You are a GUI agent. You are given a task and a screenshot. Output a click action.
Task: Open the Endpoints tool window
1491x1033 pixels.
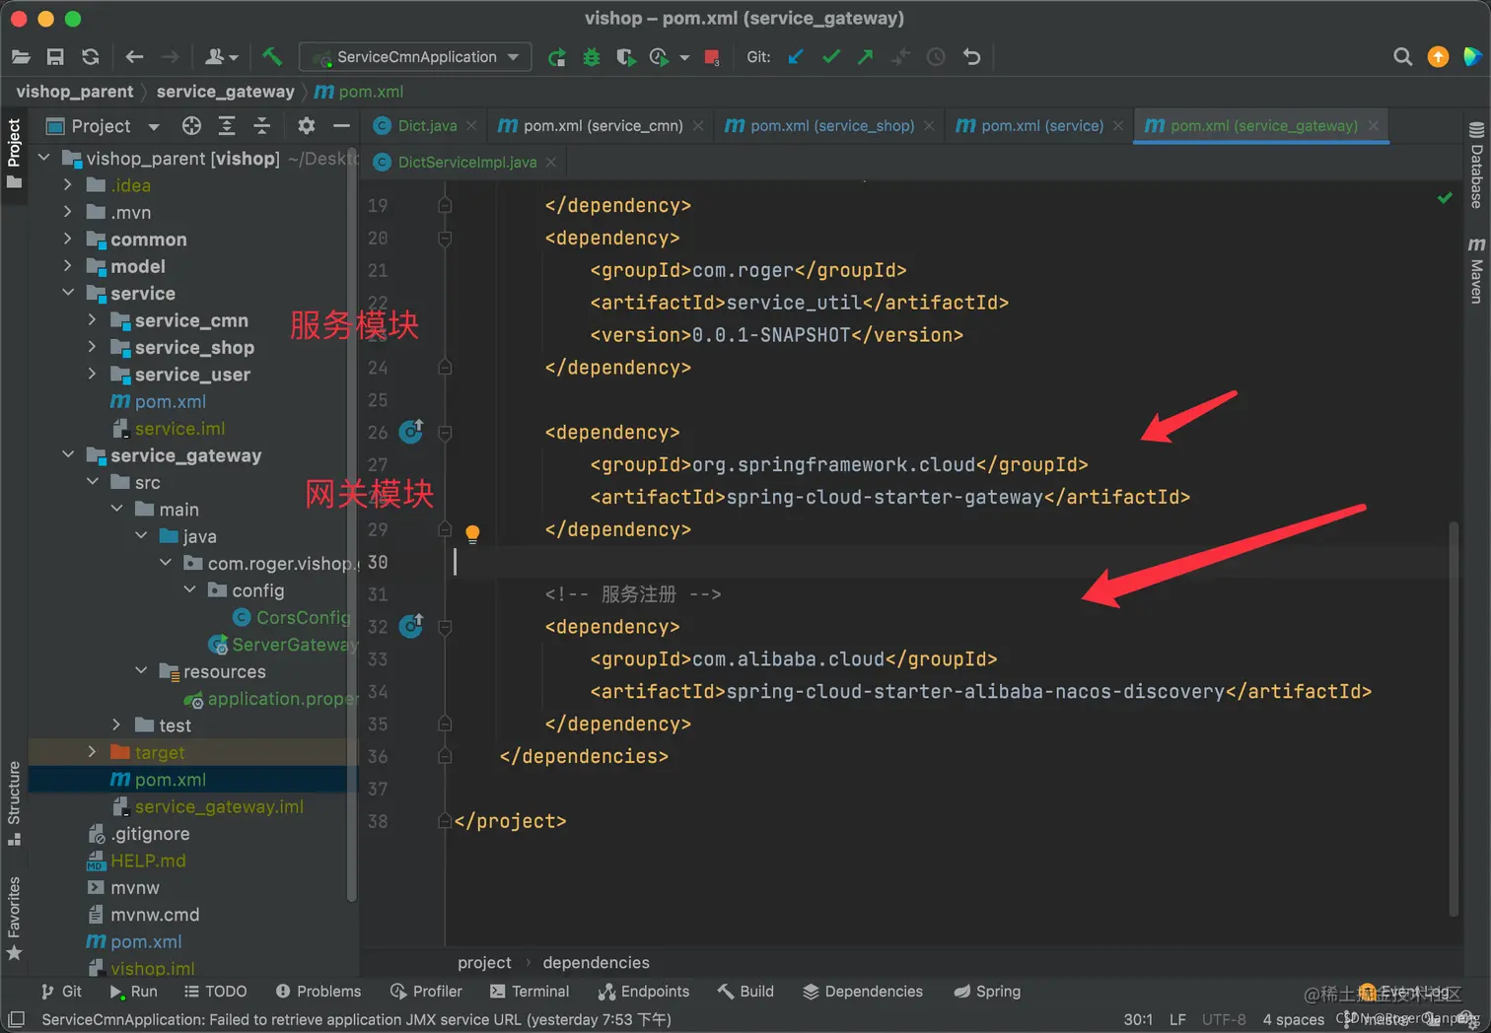click(644, 992)
